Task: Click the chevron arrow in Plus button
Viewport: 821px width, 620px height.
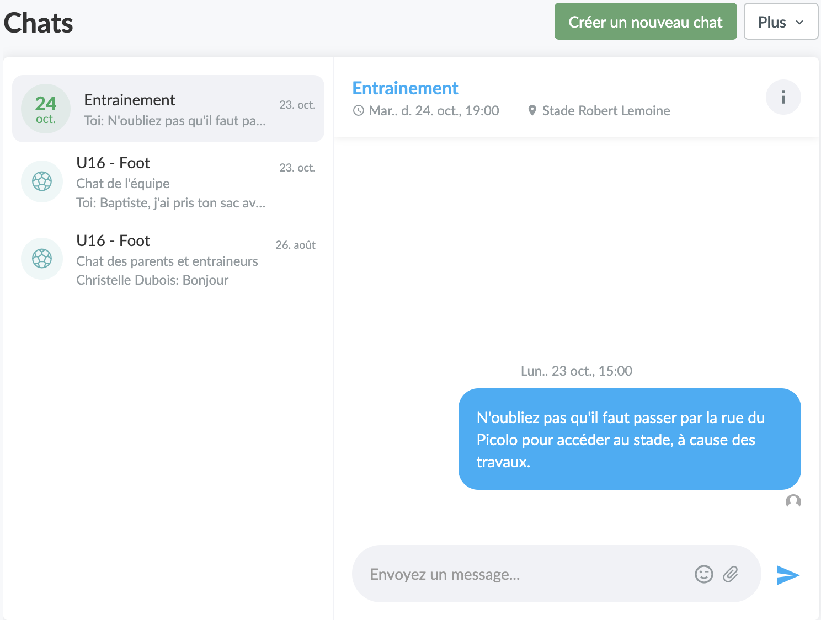Action: click(x=799, y=23)
